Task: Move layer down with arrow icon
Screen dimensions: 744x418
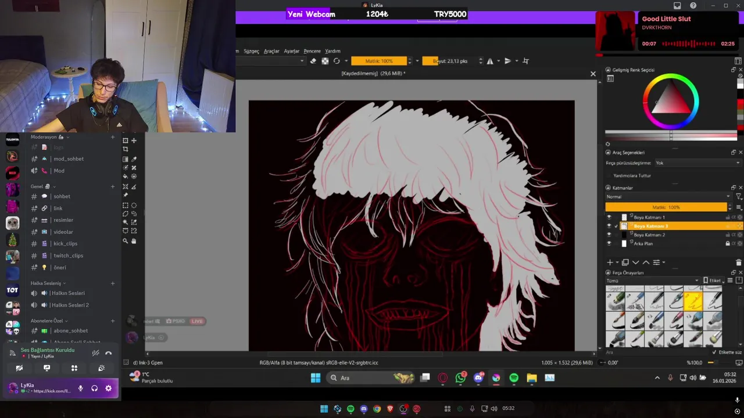Action: click(x=635, y=262)
